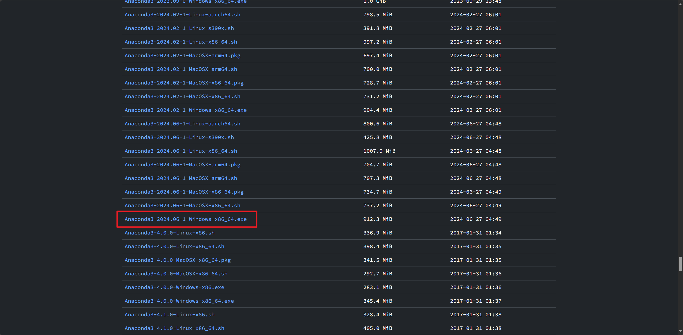Download Anaconda3-2024.02-1-MacOSX-arm64.sh

pyautogui.click(x=181, y=69)
